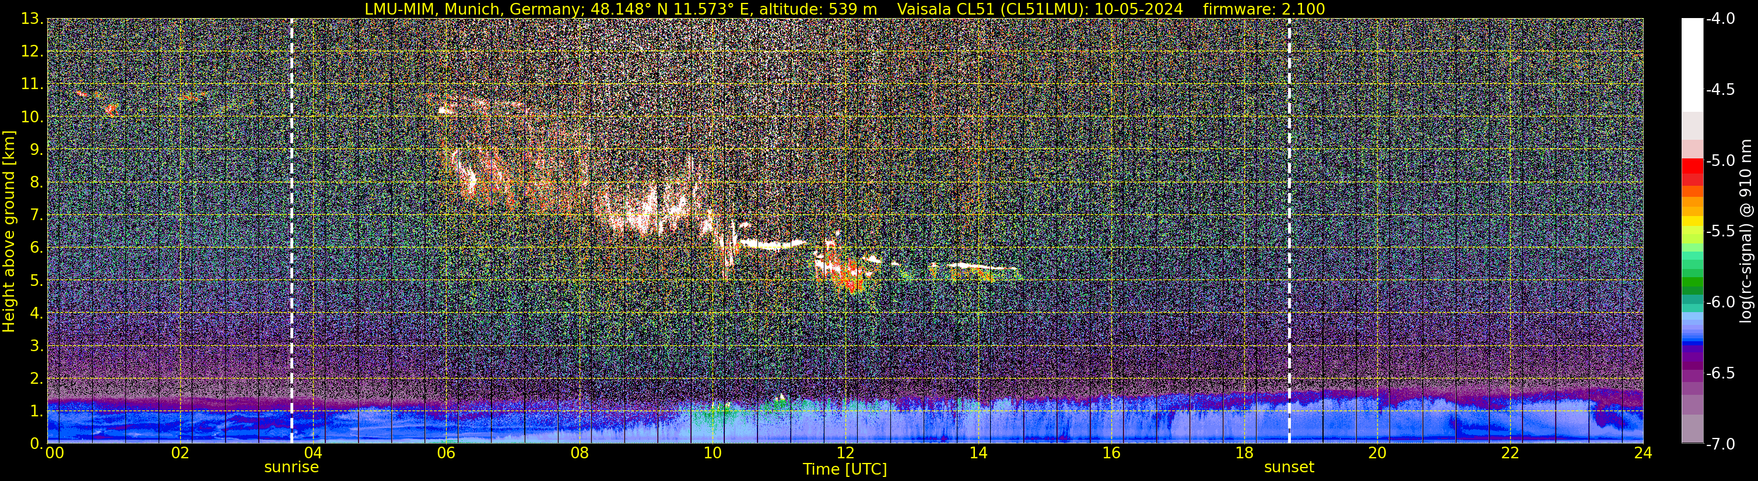Click height axis tick label '5.'
Screen dimensions: 1758x481
pos(36,280)
